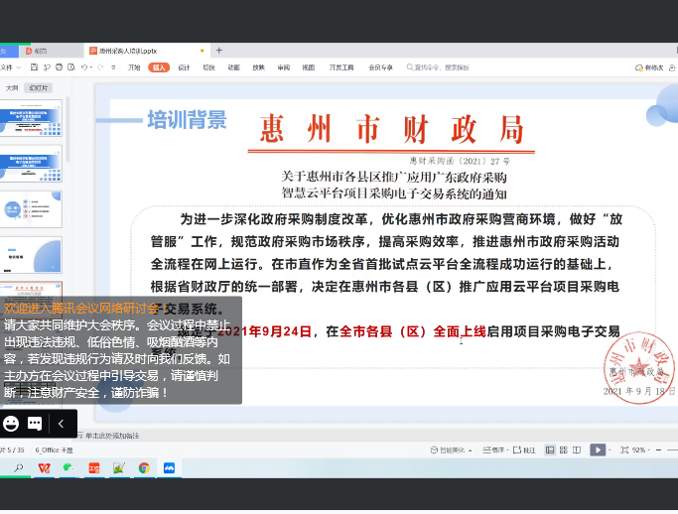The width and height of the screenshot is (678, 514).
Task: Select the 插入 ribbon tab
Action: tap(159, 67)
